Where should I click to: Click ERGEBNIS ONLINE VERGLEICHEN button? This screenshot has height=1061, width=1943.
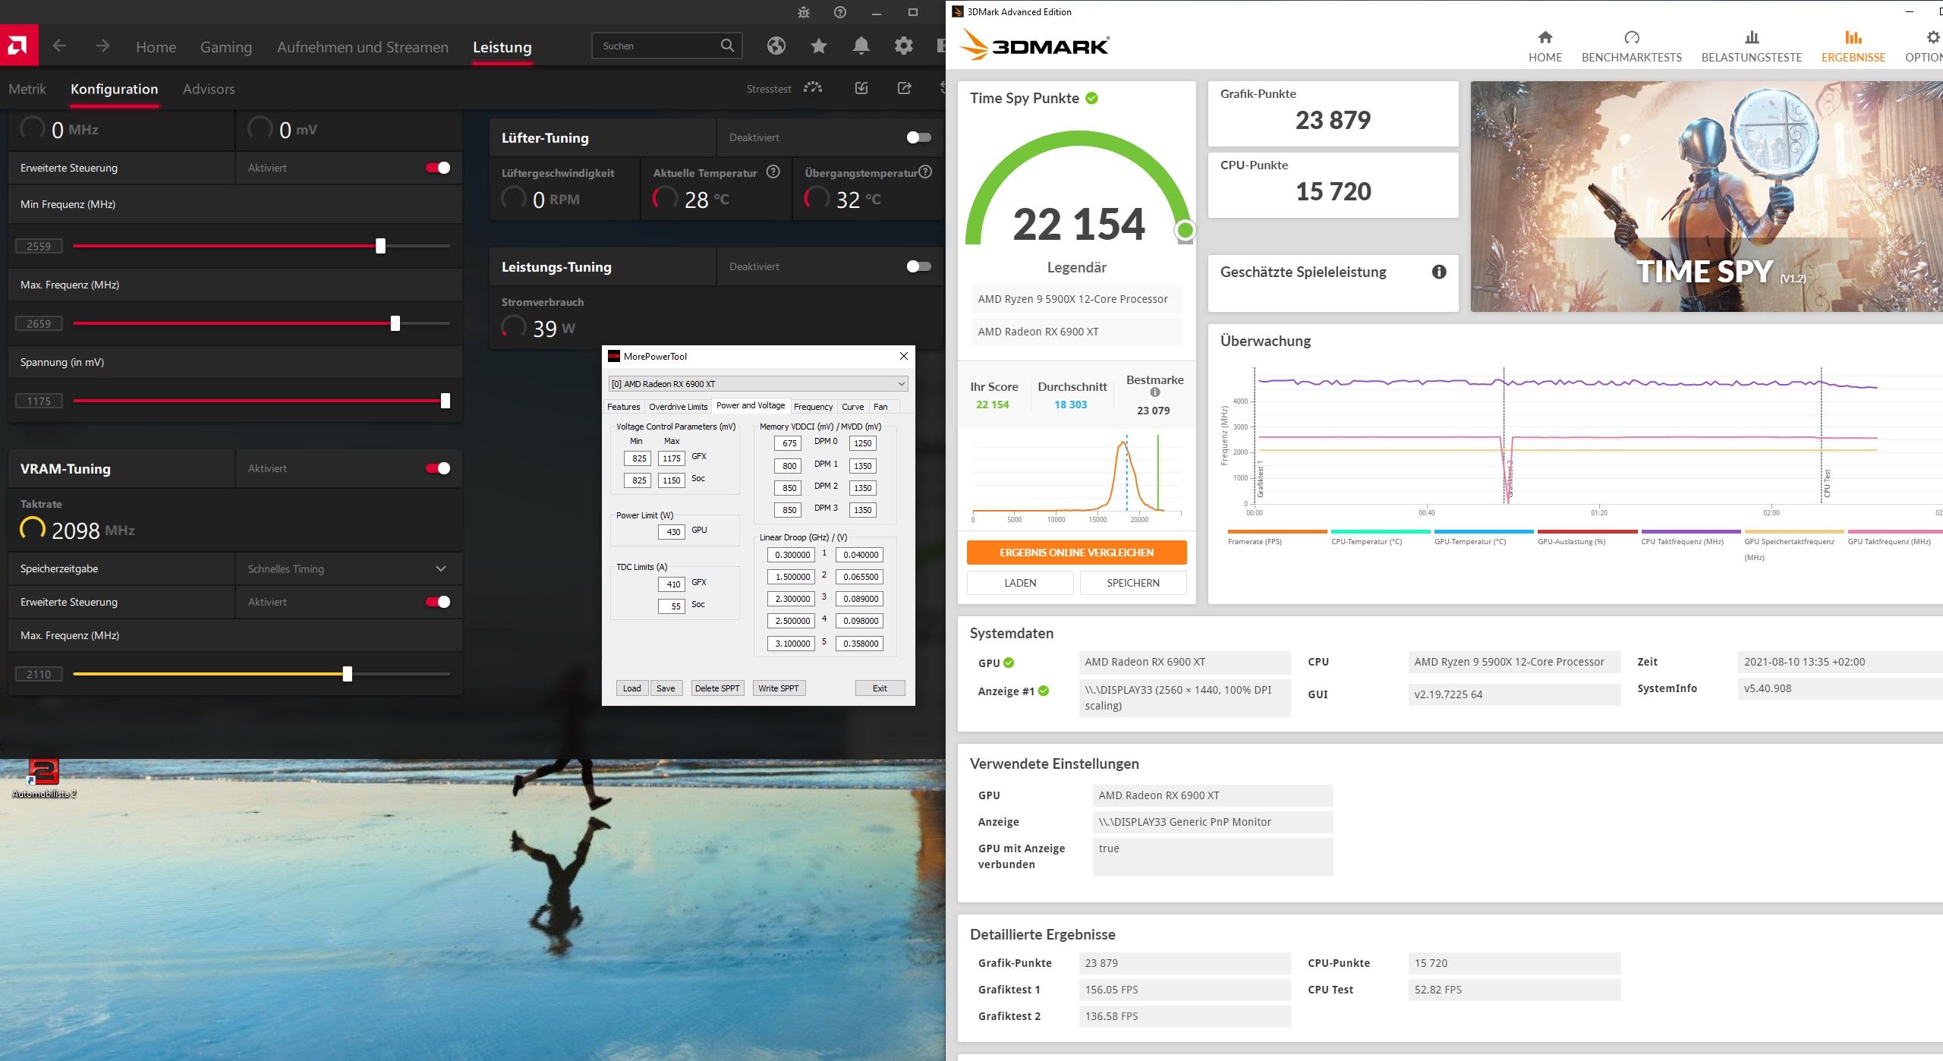(x=1076, y=553)
